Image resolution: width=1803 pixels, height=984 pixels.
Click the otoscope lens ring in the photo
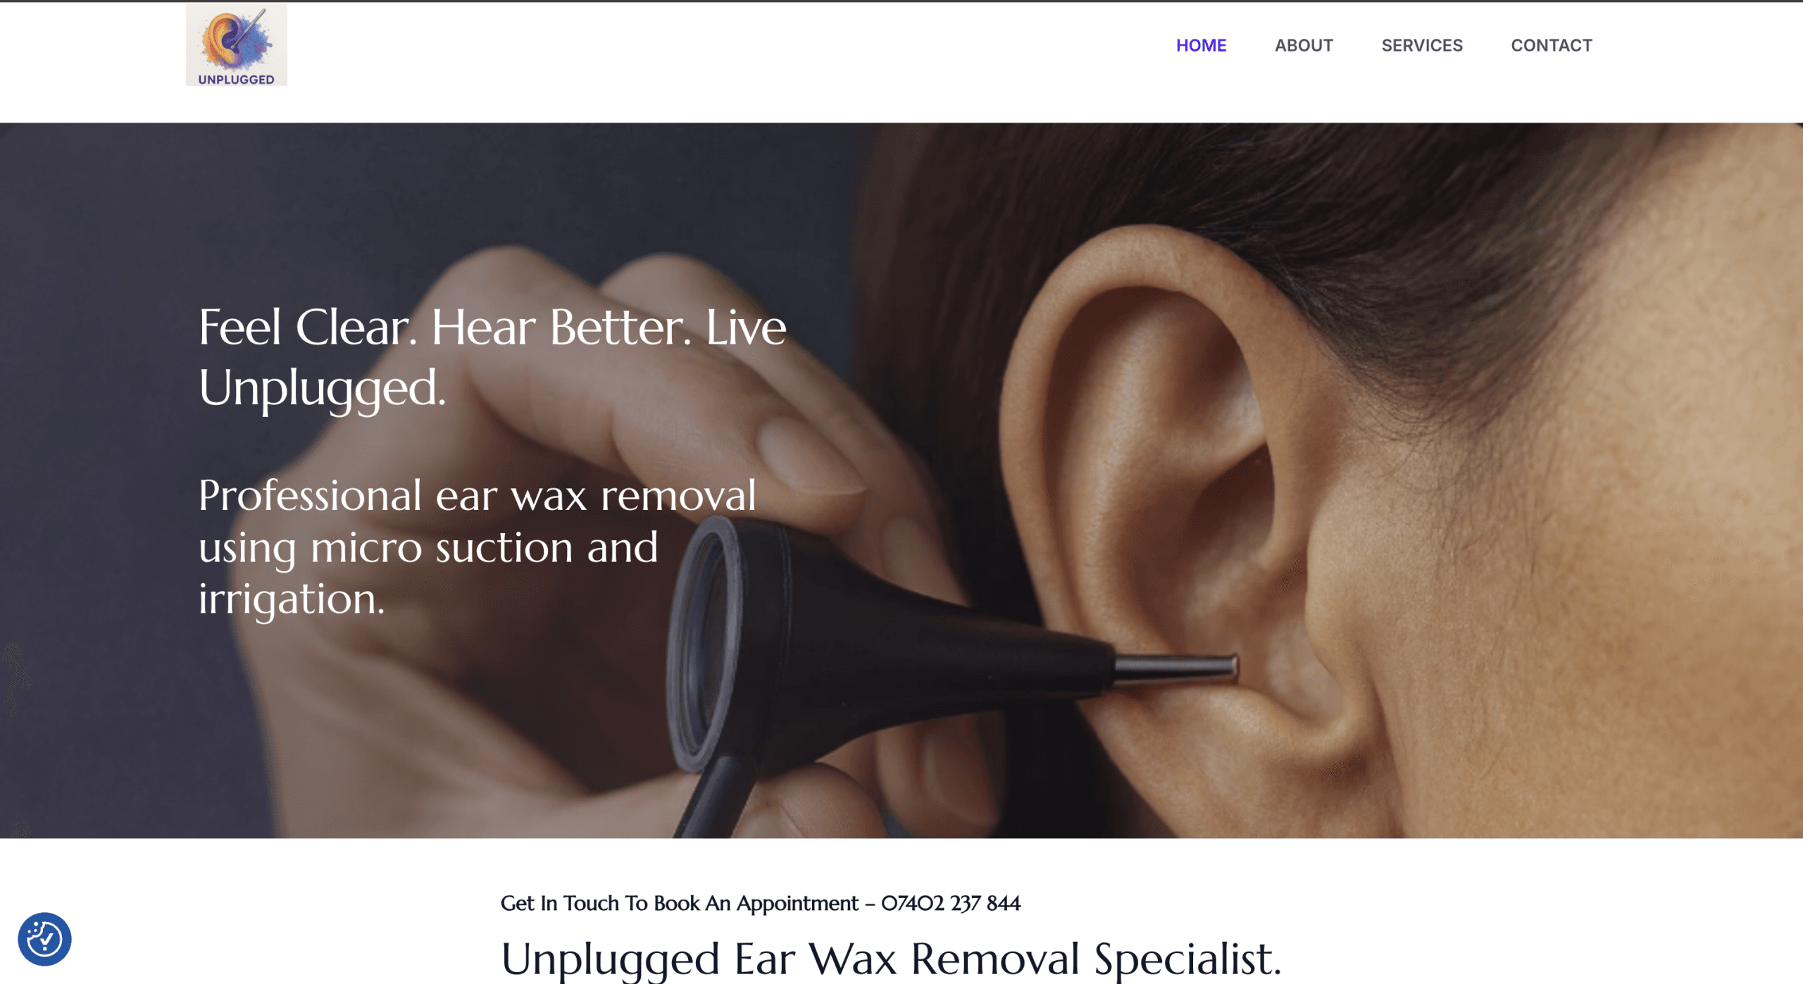point(704,642)
